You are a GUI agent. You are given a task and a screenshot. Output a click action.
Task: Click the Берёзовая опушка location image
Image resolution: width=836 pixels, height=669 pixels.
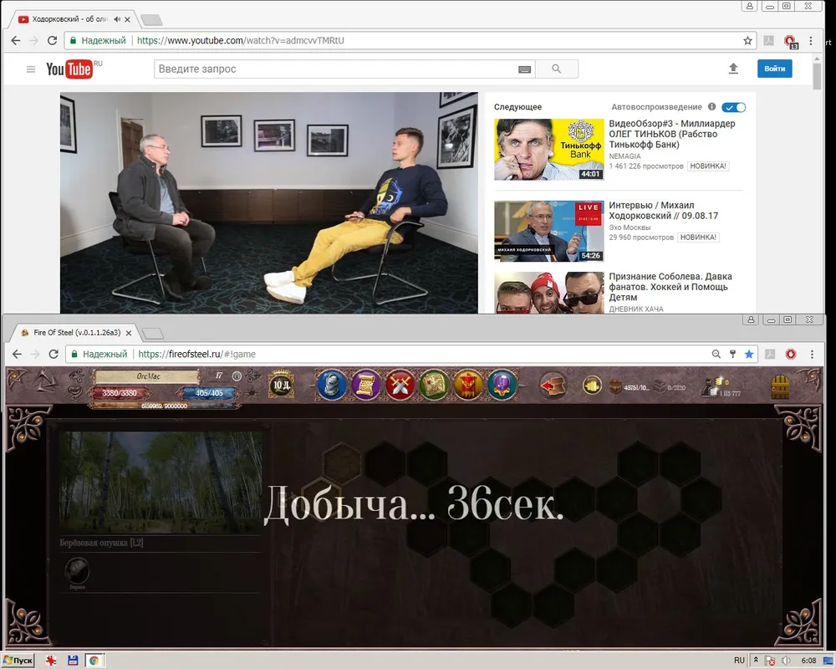(161, 483)
